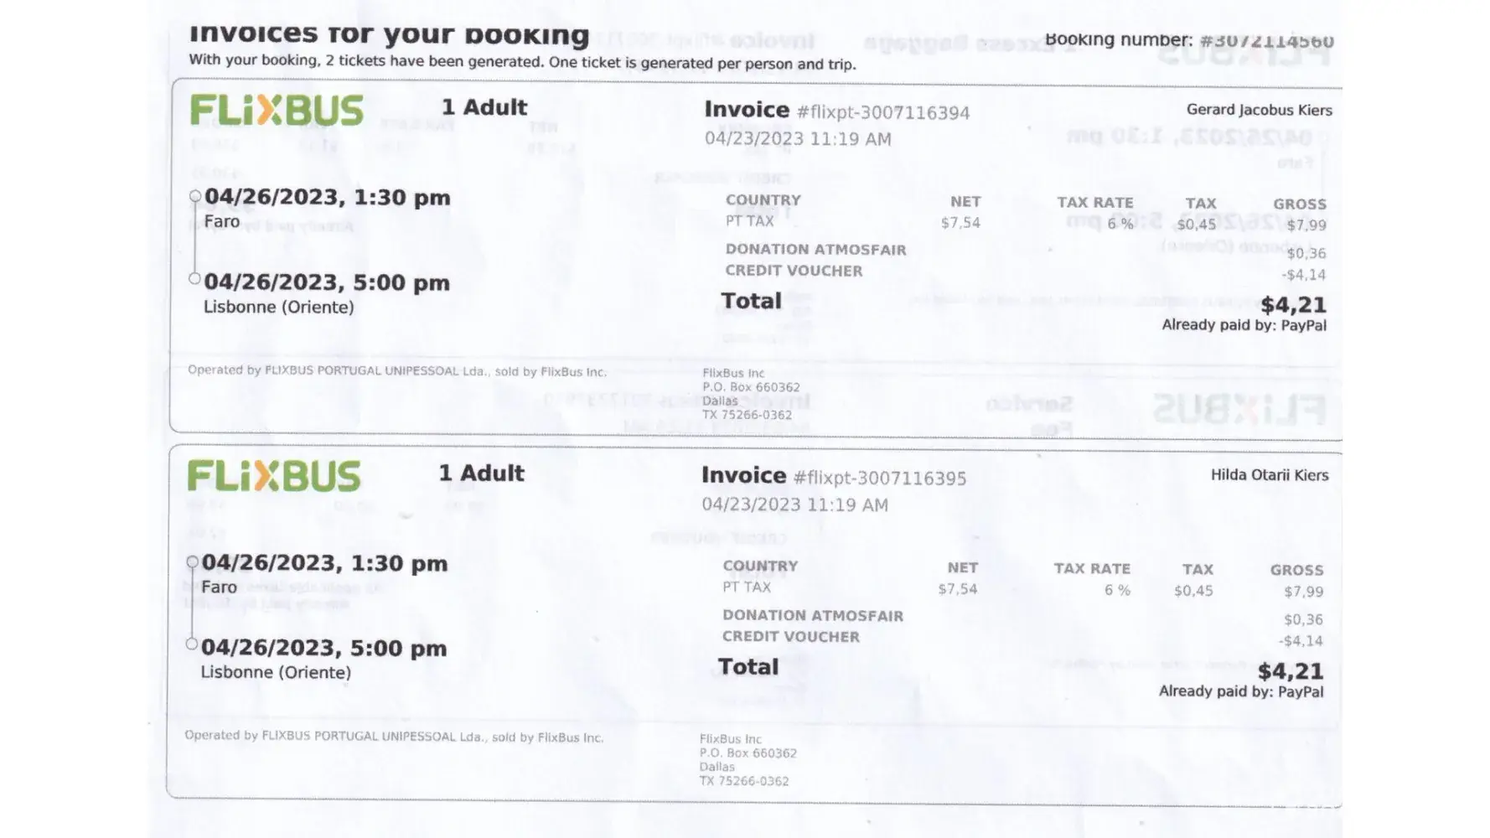Click the Faro departure circle on the first invoice
This screenshot has width=1490, height=838.
coord(195,196)
